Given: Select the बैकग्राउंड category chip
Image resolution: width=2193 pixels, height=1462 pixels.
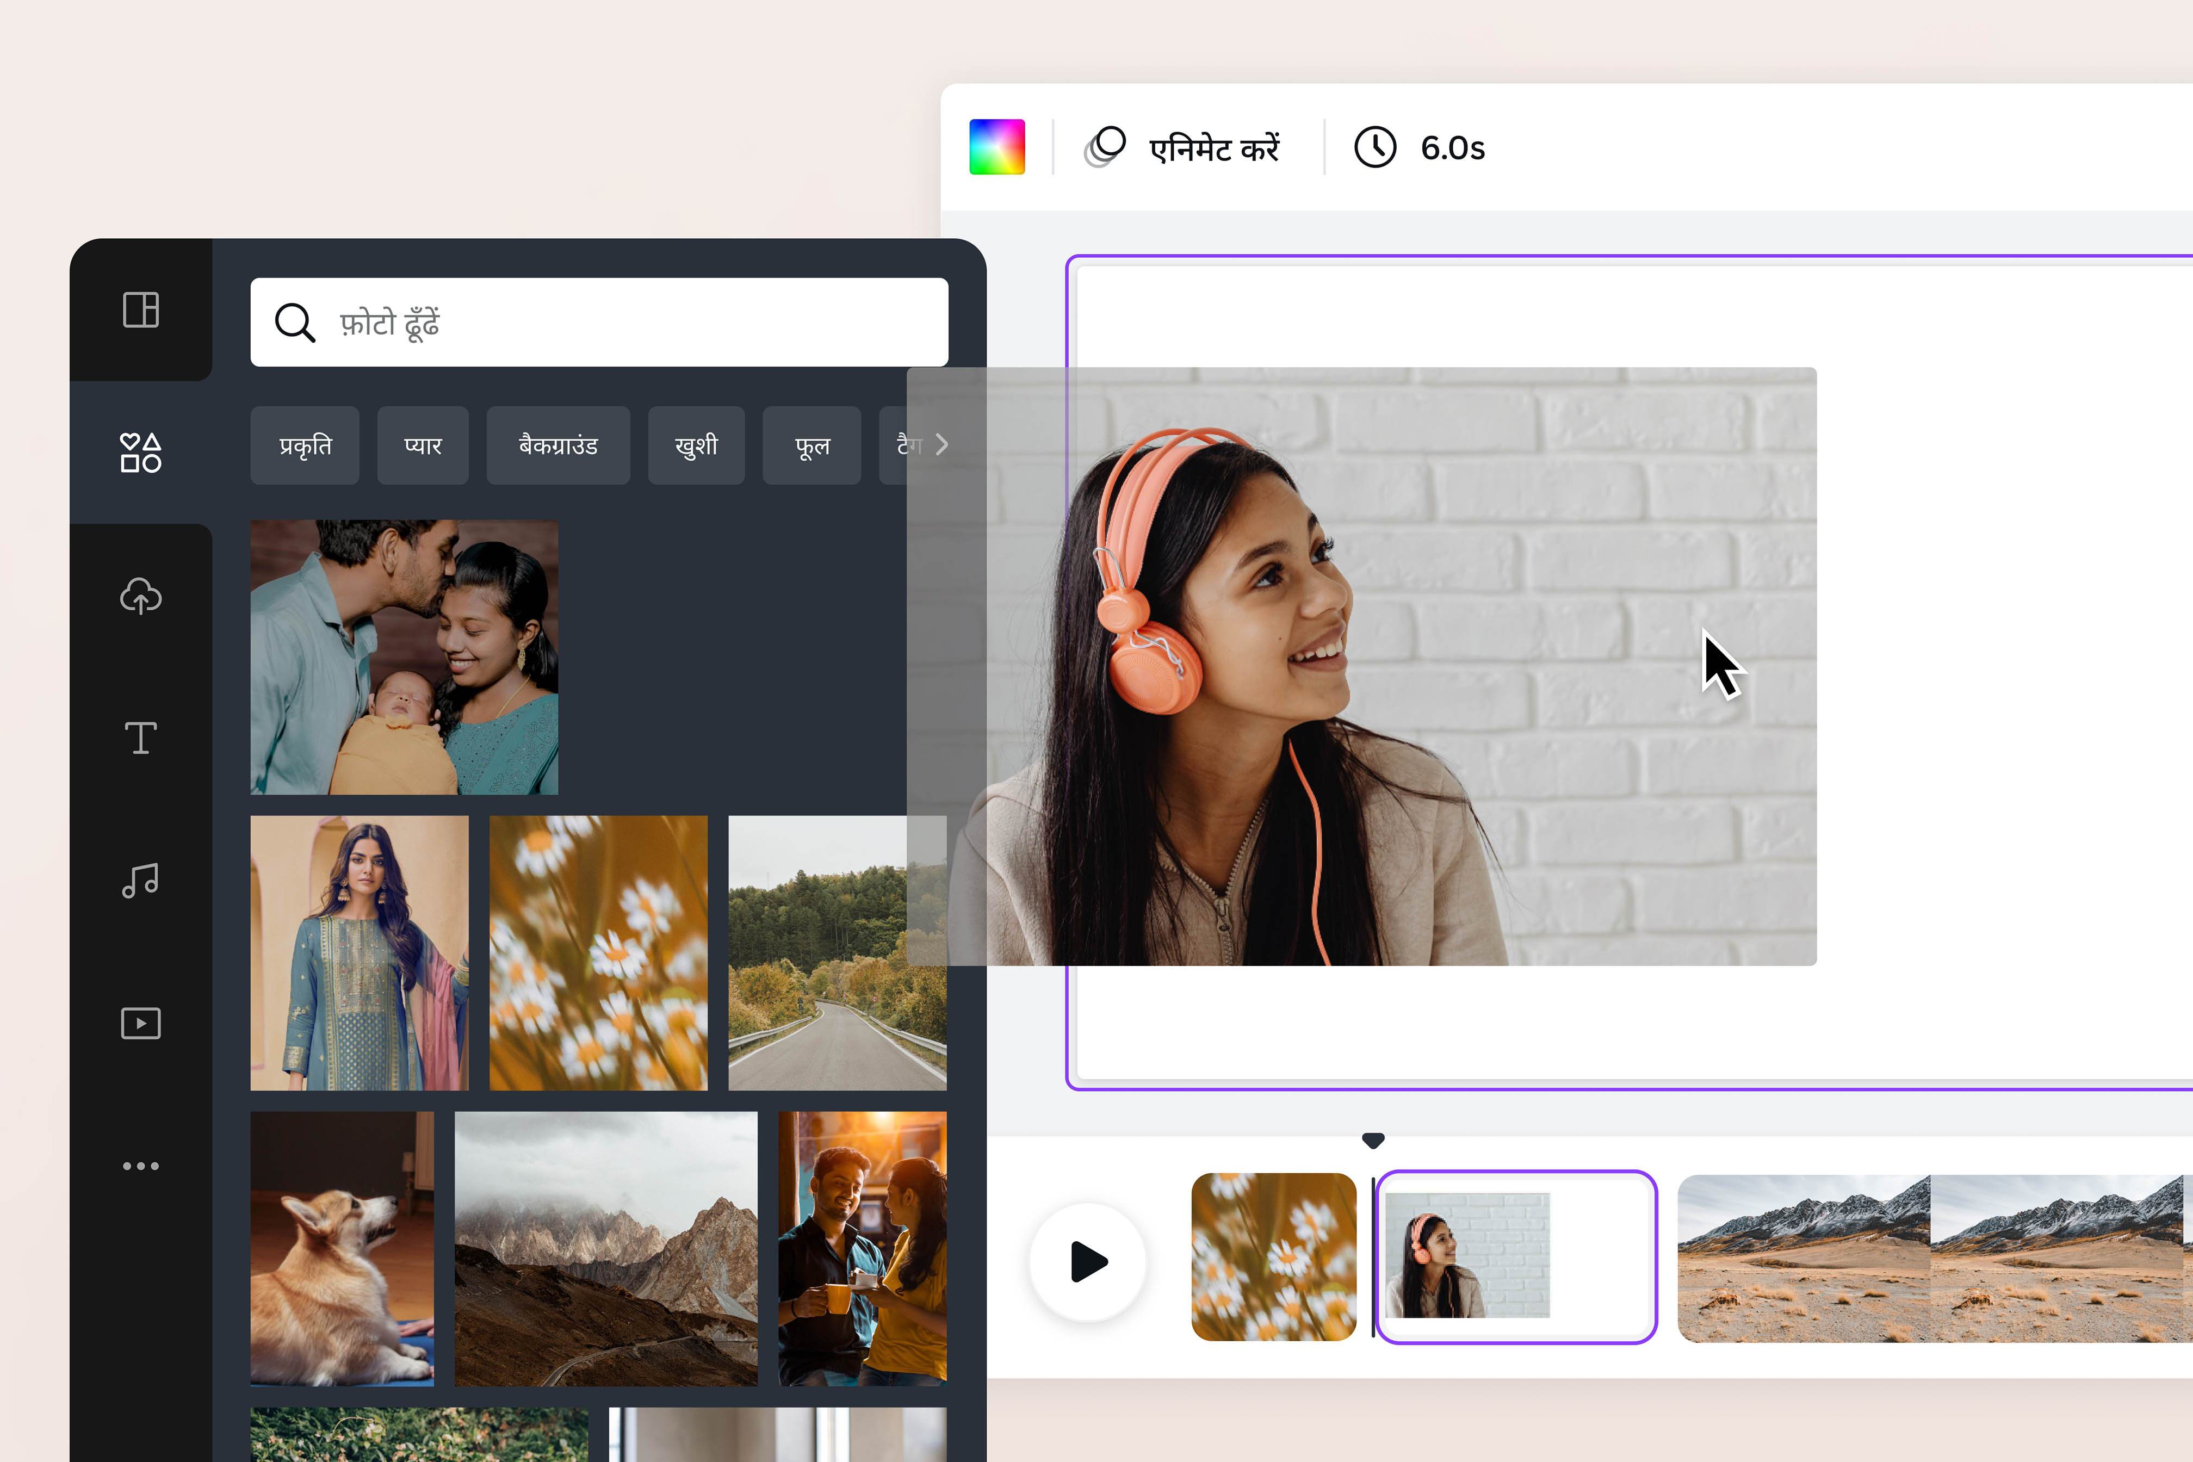Looking at the screenshot, I should point(557,445).
